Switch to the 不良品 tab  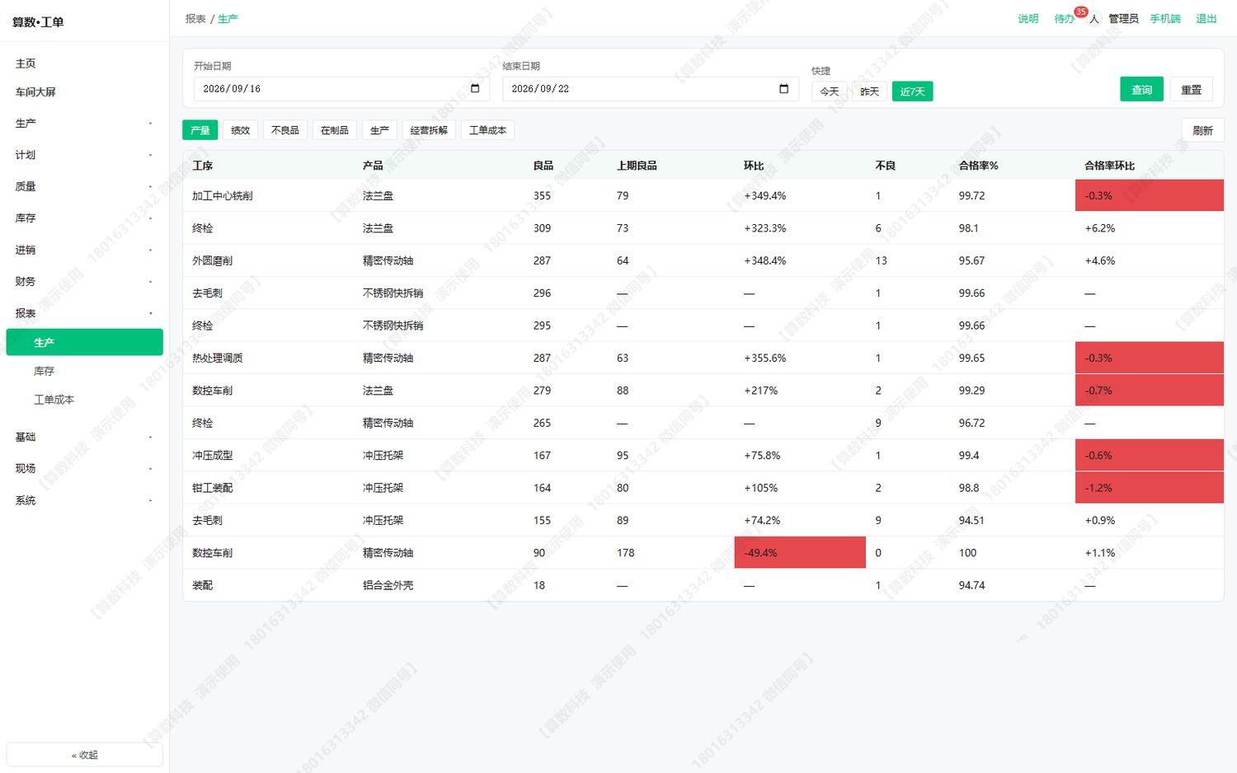[x=285, y=130]
